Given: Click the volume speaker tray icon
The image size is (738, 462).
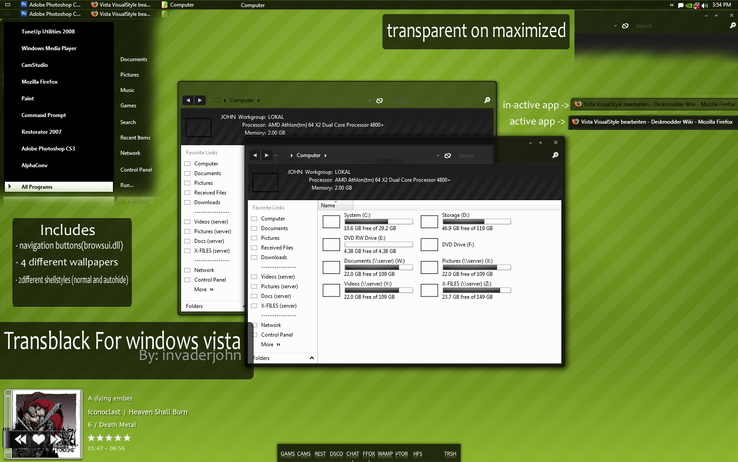Looking at the screenshot, I should (705, 5).
